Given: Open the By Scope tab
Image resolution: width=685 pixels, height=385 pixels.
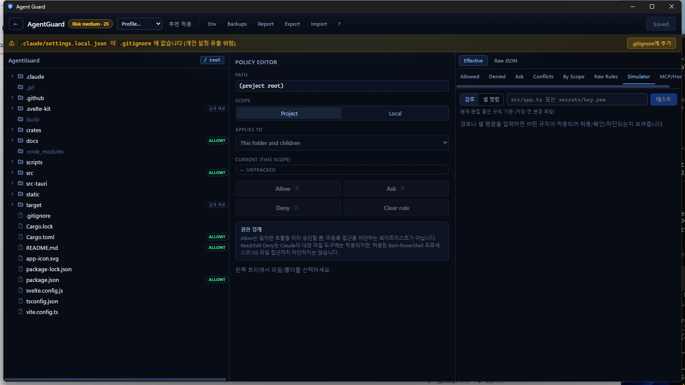Looking at the screenshot, I should coord(574,77).
